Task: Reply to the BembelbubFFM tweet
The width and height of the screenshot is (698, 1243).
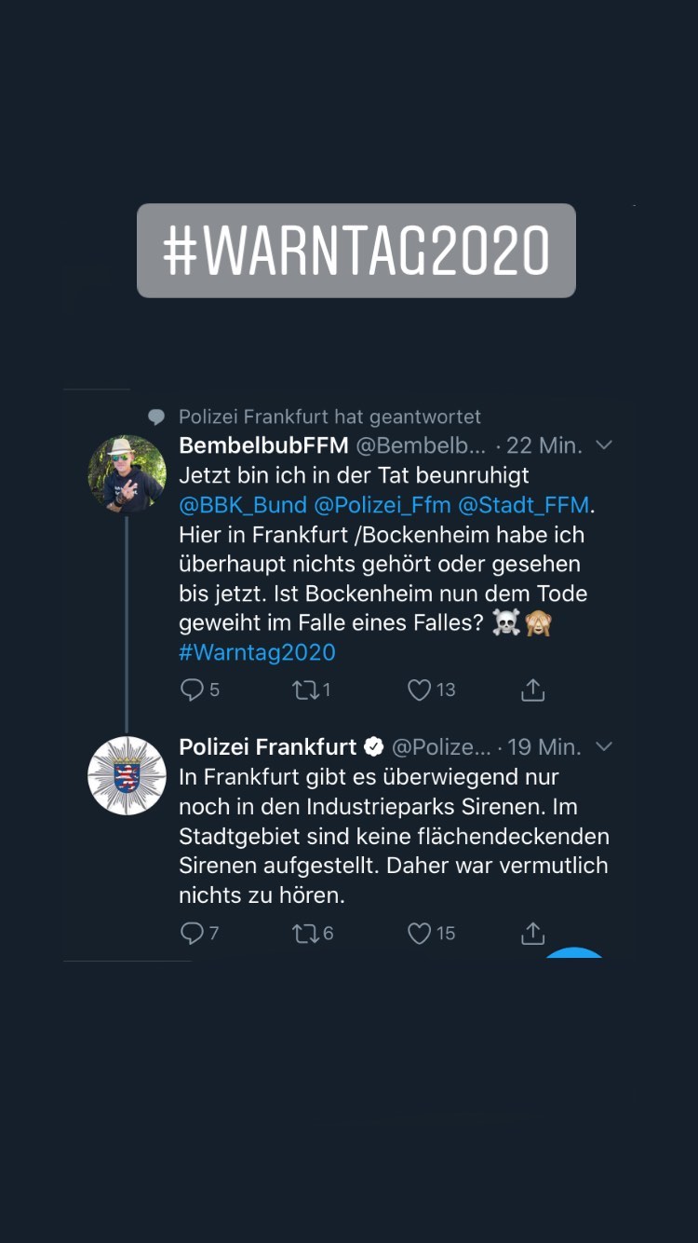Action: pos(192,690)
